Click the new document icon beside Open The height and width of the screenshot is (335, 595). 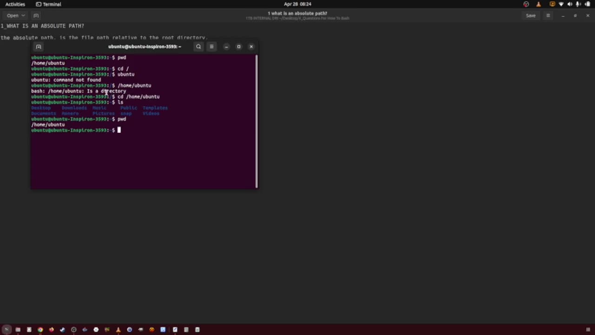[x=36, y=15]
